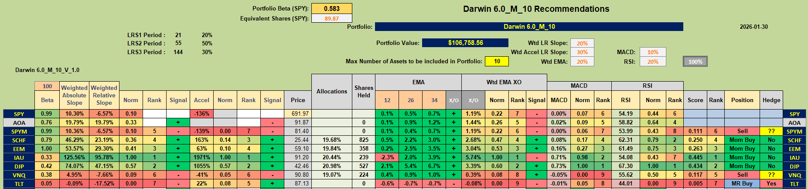Edit the Wtd Accel LR Slope 30% cell
The height and width of the screenshot is (189, 808).
[x=582, y=52]
